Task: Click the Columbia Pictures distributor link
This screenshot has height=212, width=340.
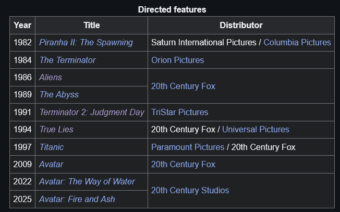Action: click(x=297, y=42)
